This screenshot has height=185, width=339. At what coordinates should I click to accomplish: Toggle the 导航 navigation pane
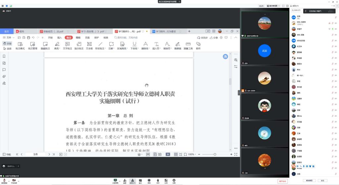pyautogui.click(x=7, y=154)
